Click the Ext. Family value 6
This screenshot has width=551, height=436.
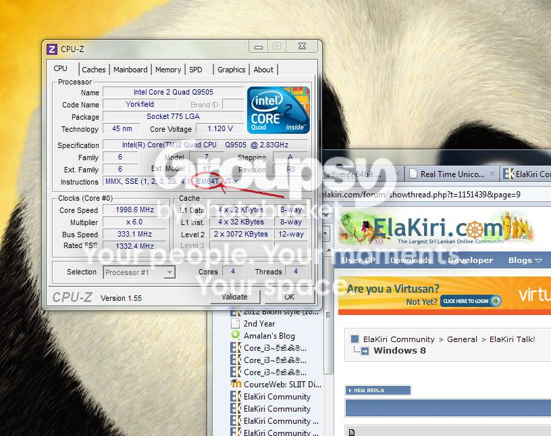(x=120, y=169)
